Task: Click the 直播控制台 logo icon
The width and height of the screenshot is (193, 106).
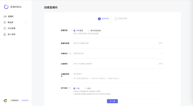Action: coord(6,7)
